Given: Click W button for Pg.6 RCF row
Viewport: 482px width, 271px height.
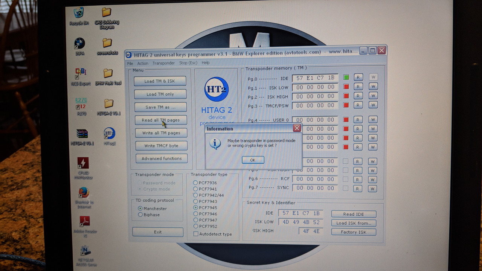Looking at the screenshot, I should (373, 180).
